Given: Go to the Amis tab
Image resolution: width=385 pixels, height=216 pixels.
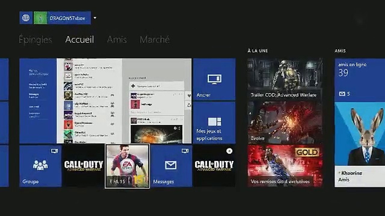Looking at the screenshot, I should point(117,40).
